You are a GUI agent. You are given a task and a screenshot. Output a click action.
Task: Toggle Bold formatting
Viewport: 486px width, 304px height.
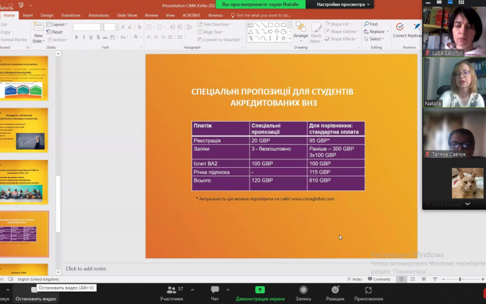[x=77, y=37]
